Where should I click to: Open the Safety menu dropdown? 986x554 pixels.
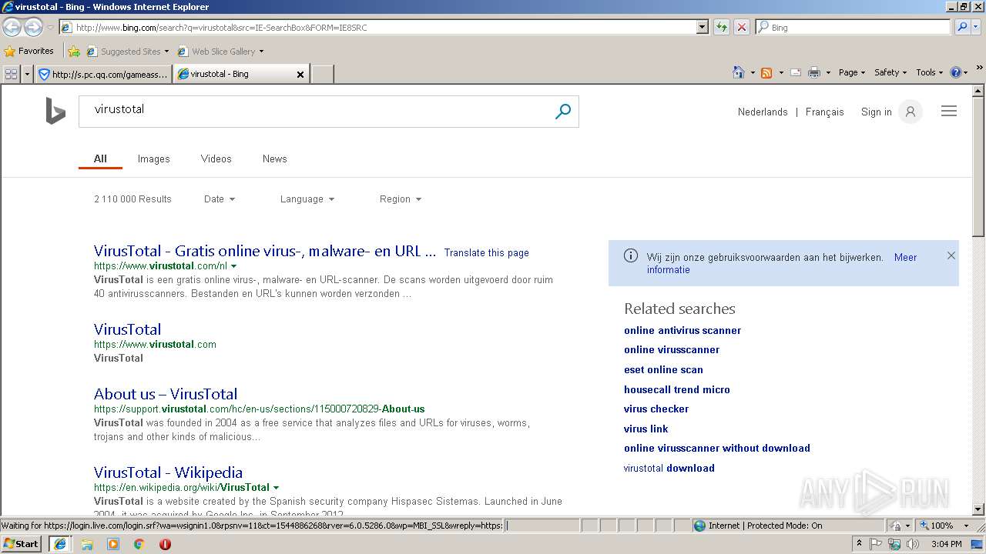890,72
